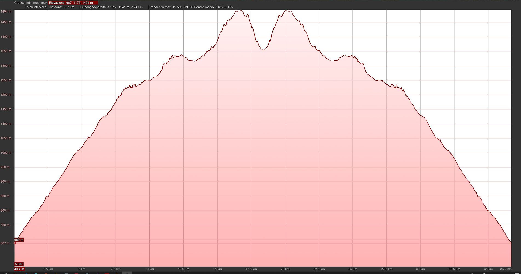Click the 687 m minimum elevation label
The height and width of the screenshot is (274, 521).
click(x=5, y=243)
